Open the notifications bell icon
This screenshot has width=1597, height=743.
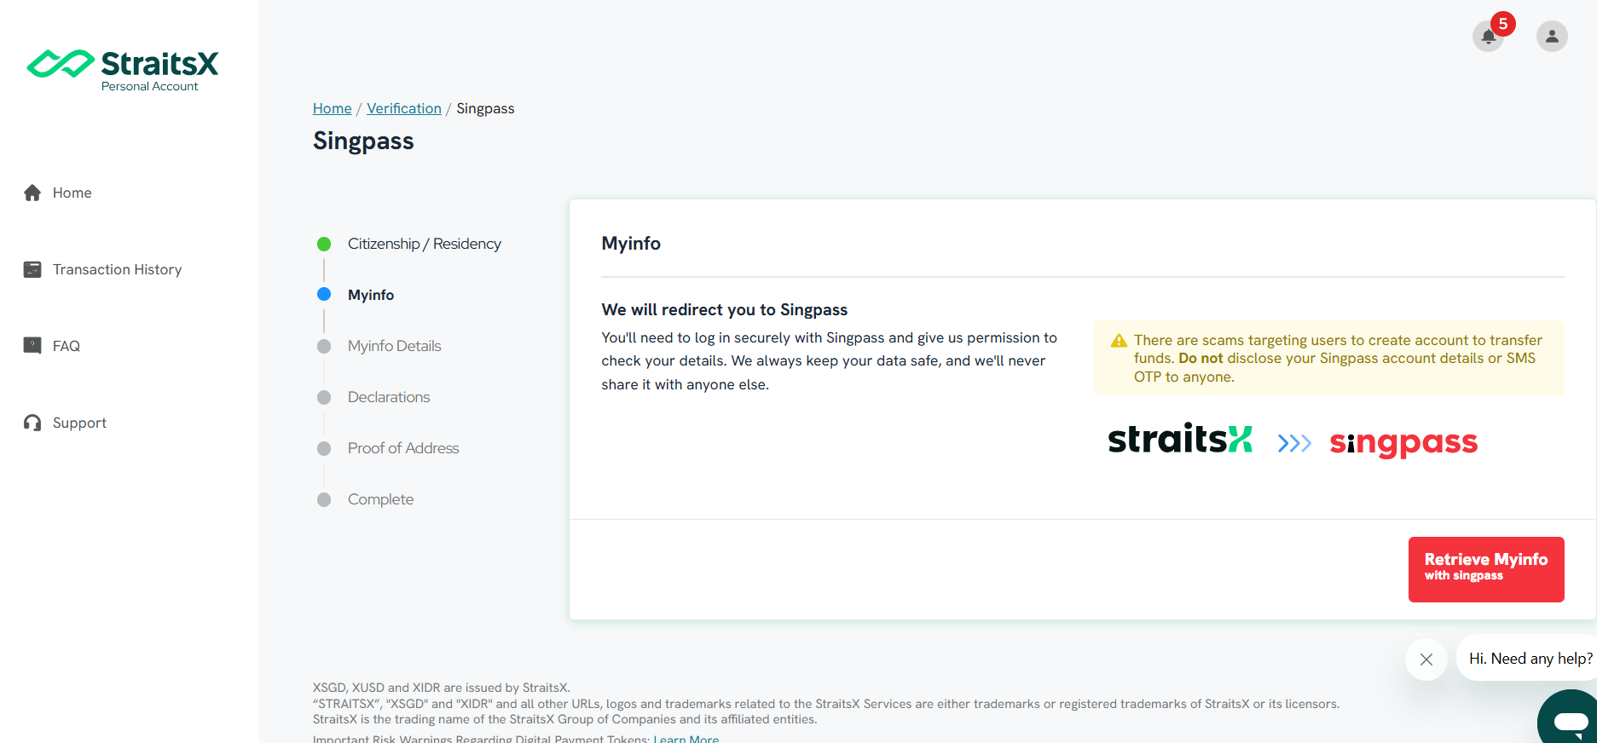click(x=1488, y=37)
